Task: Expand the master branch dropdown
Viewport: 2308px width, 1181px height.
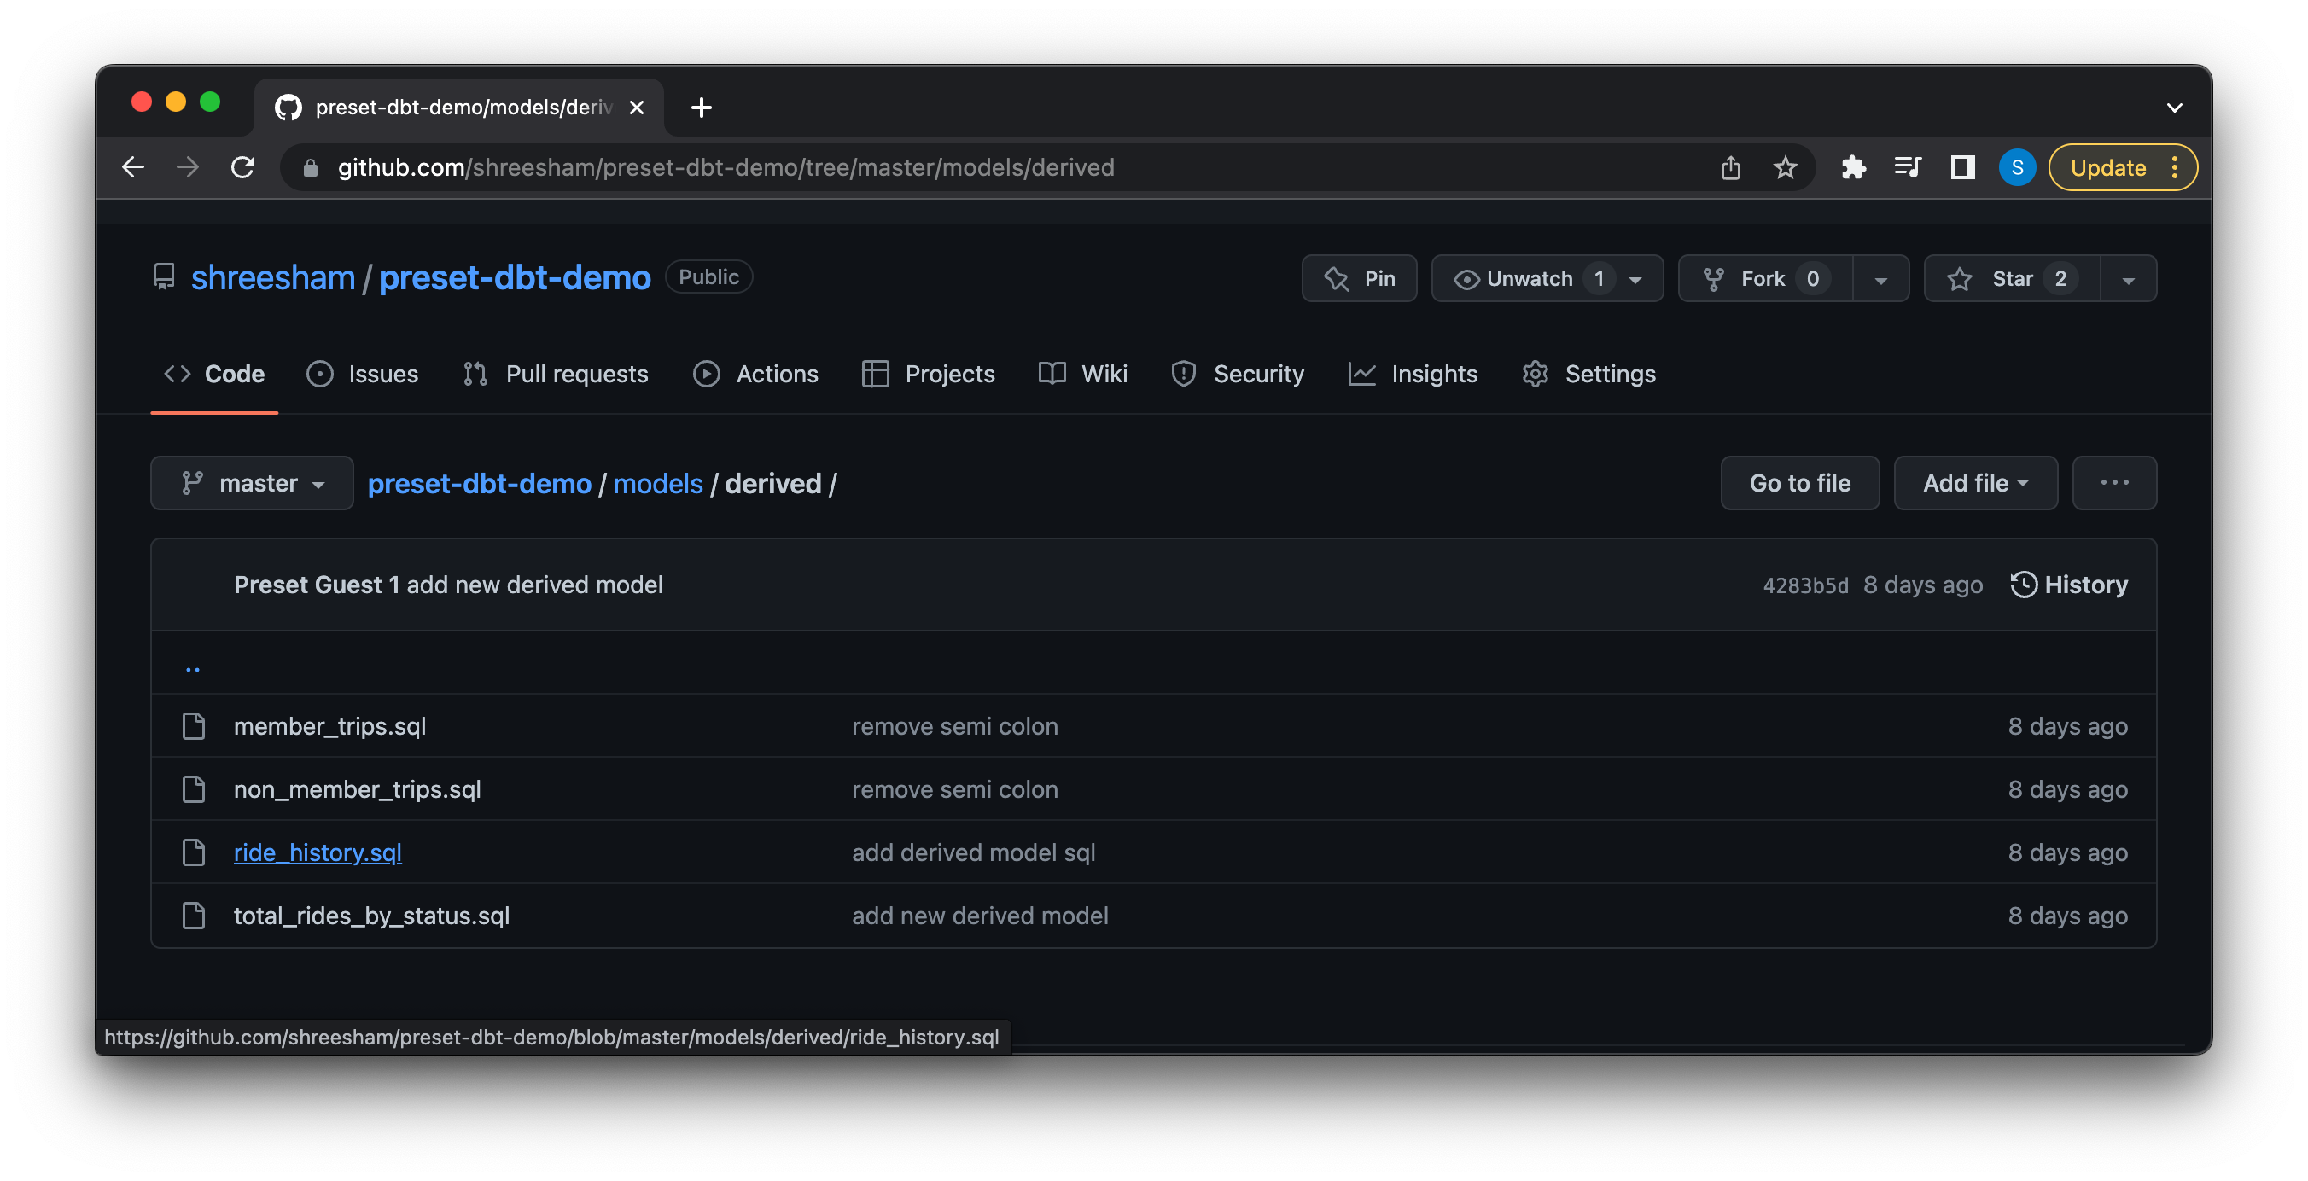Action: pos(252,484)
